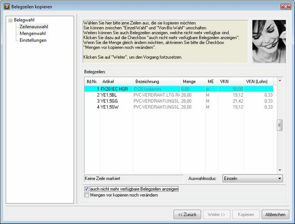Click the Abbrechen button
The width and height of the screenshot is (295, 224).
(276, 214)
